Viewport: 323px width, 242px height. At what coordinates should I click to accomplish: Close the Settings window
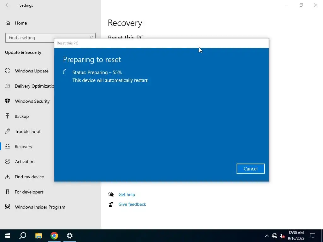[315, 5]
